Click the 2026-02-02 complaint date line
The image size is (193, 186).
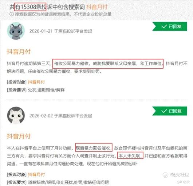point(61,116)
